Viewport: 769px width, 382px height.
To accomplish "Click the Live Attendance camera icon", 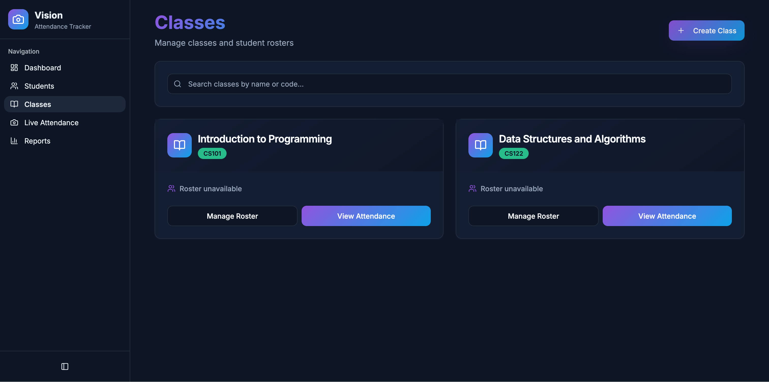I will coord(14,122).
